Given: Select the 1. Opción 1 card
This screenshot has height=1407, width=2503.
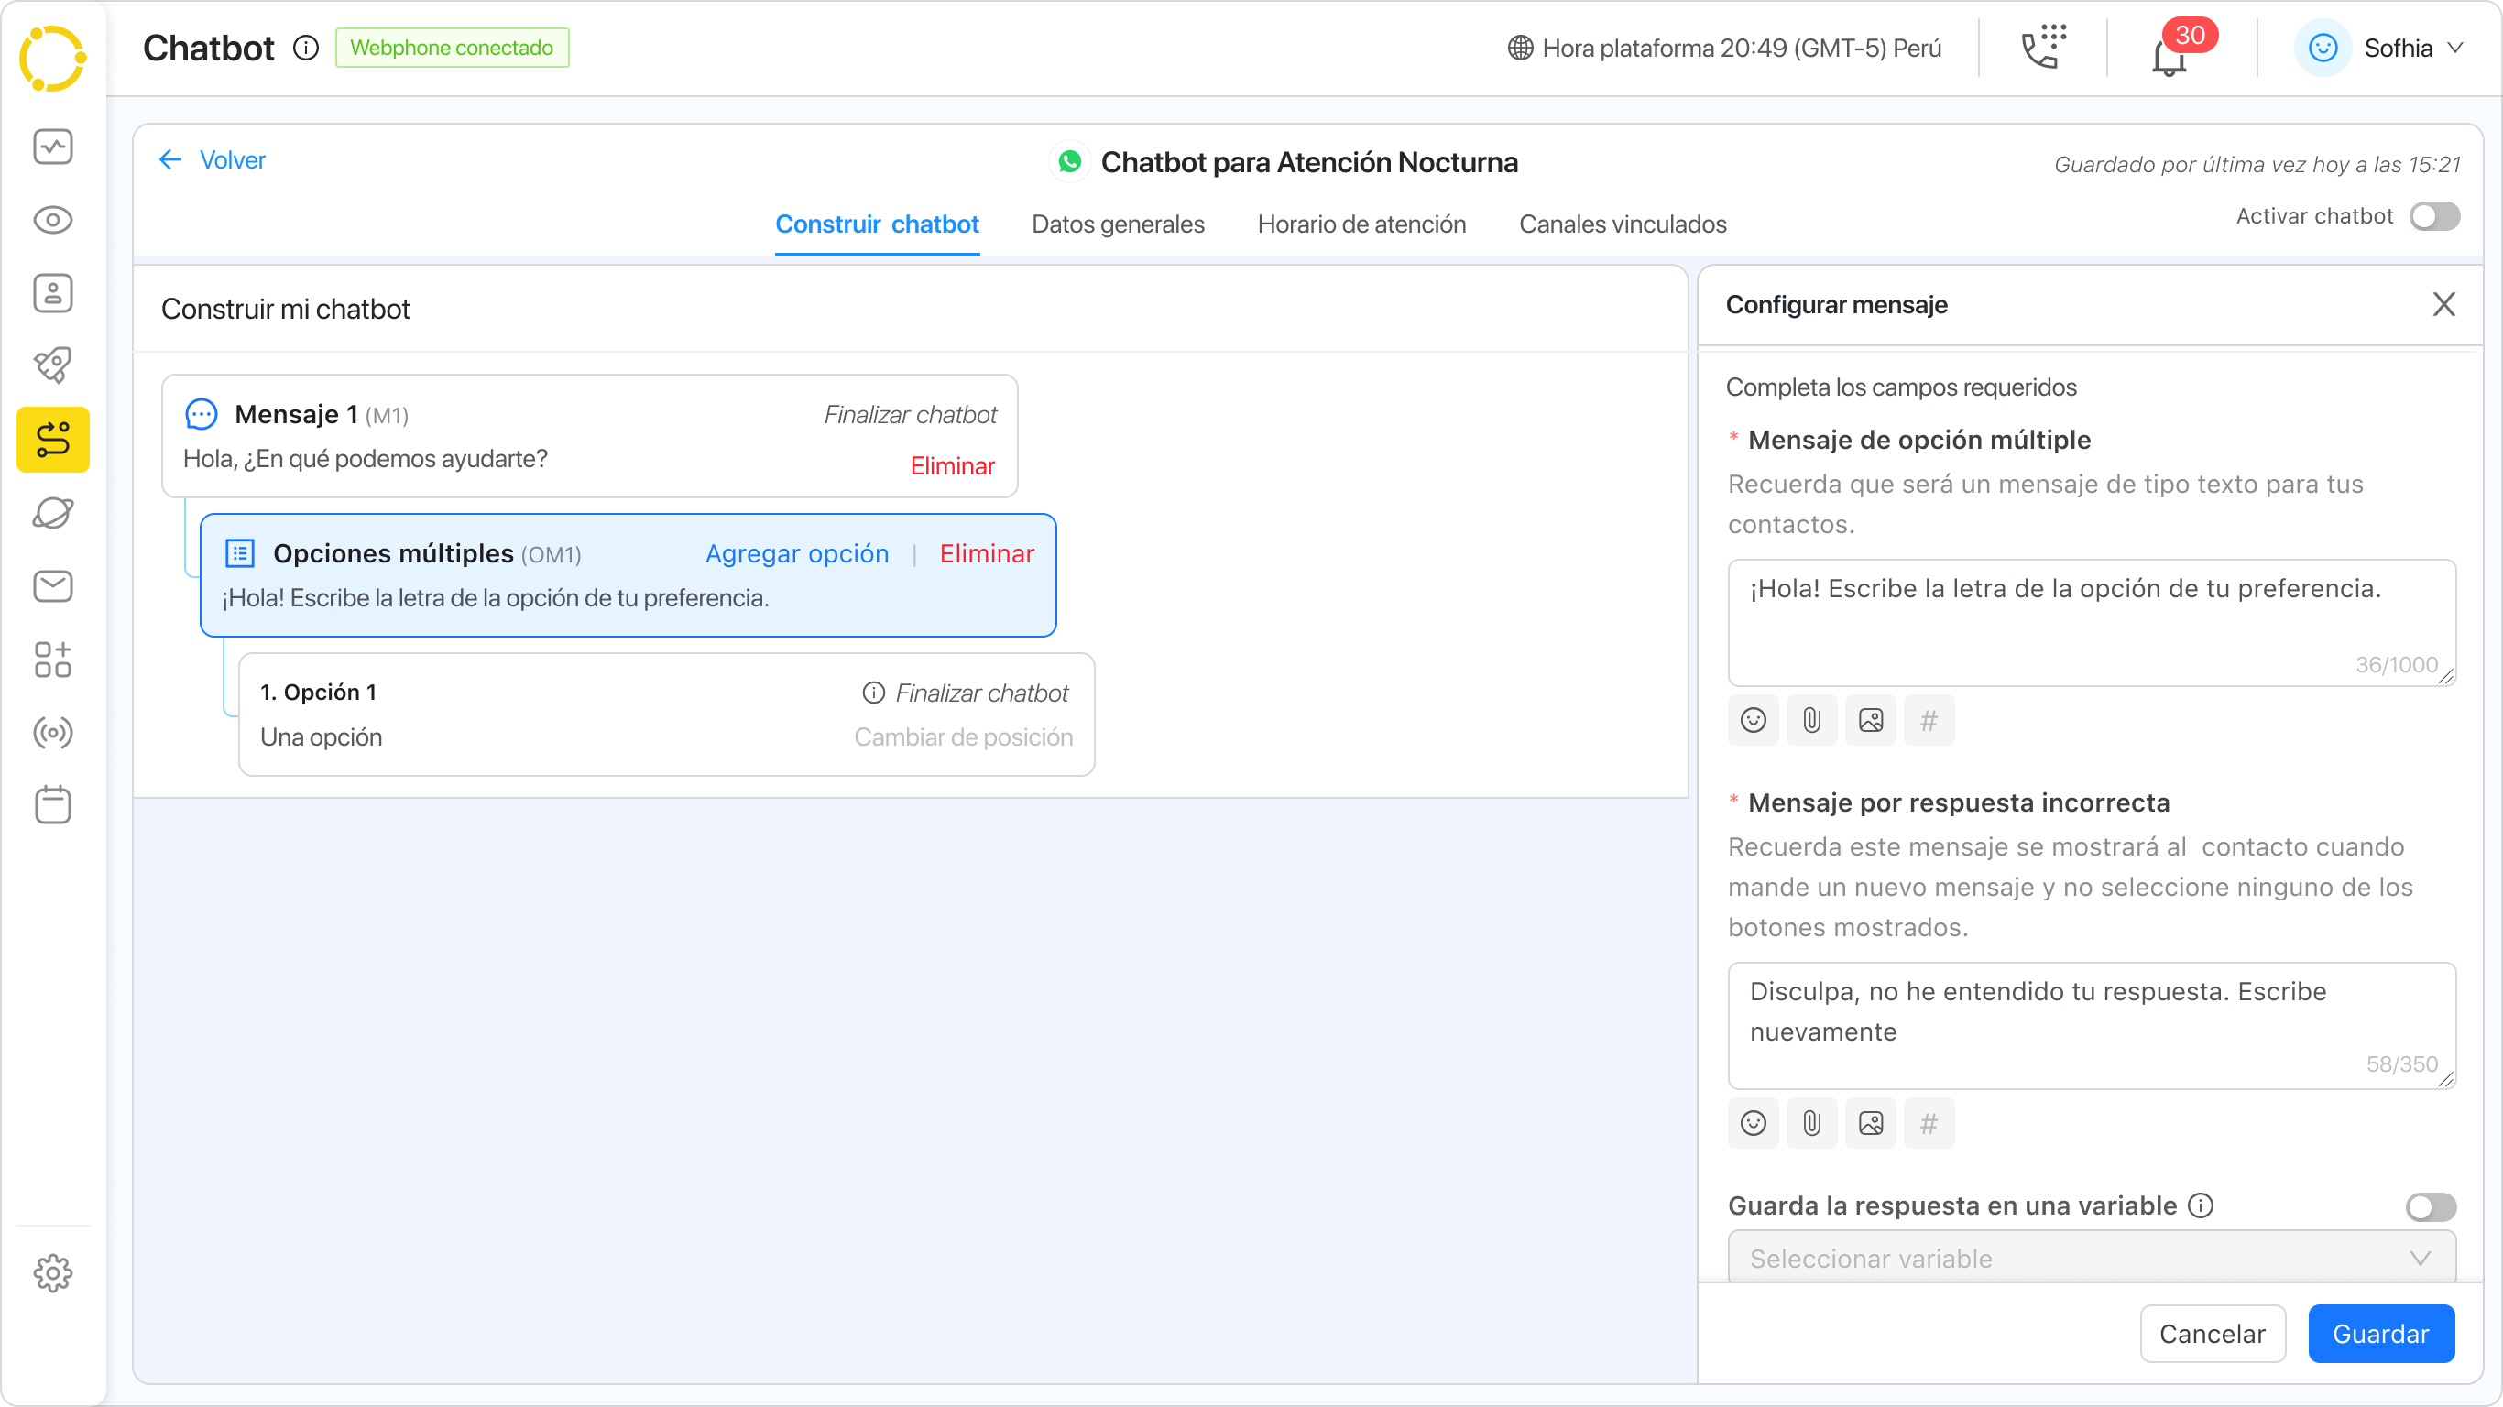Looking at the screenshot, I should click(x=667, y=714).
